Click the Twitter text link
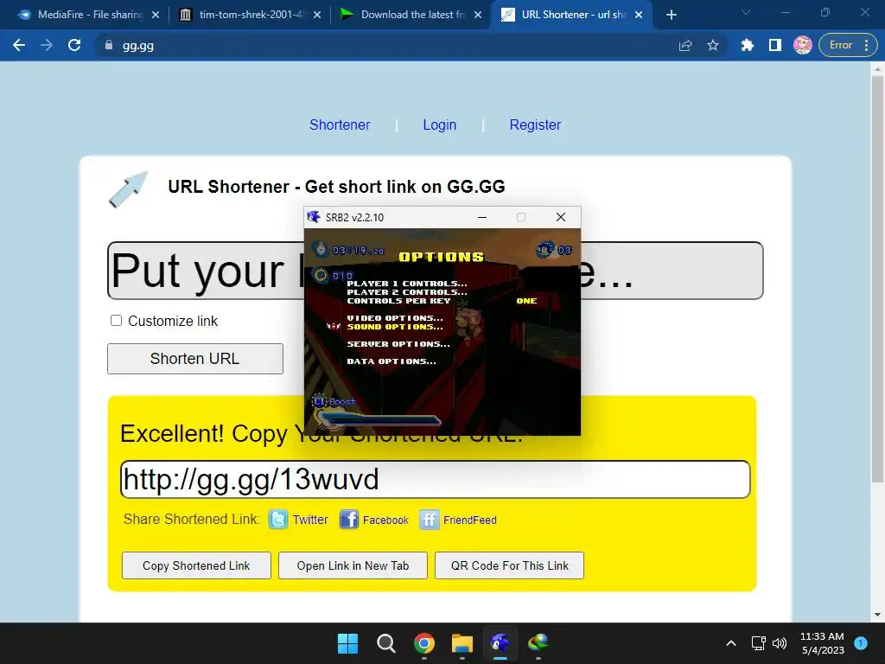Screen dimensions: 885x664 coord(310,520)
